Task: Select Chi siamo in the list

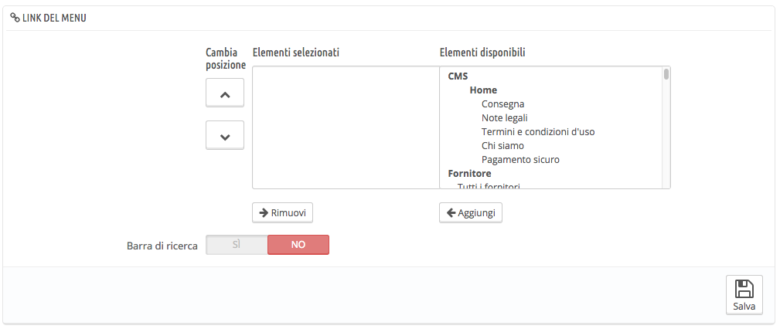Action: (502, 146)
